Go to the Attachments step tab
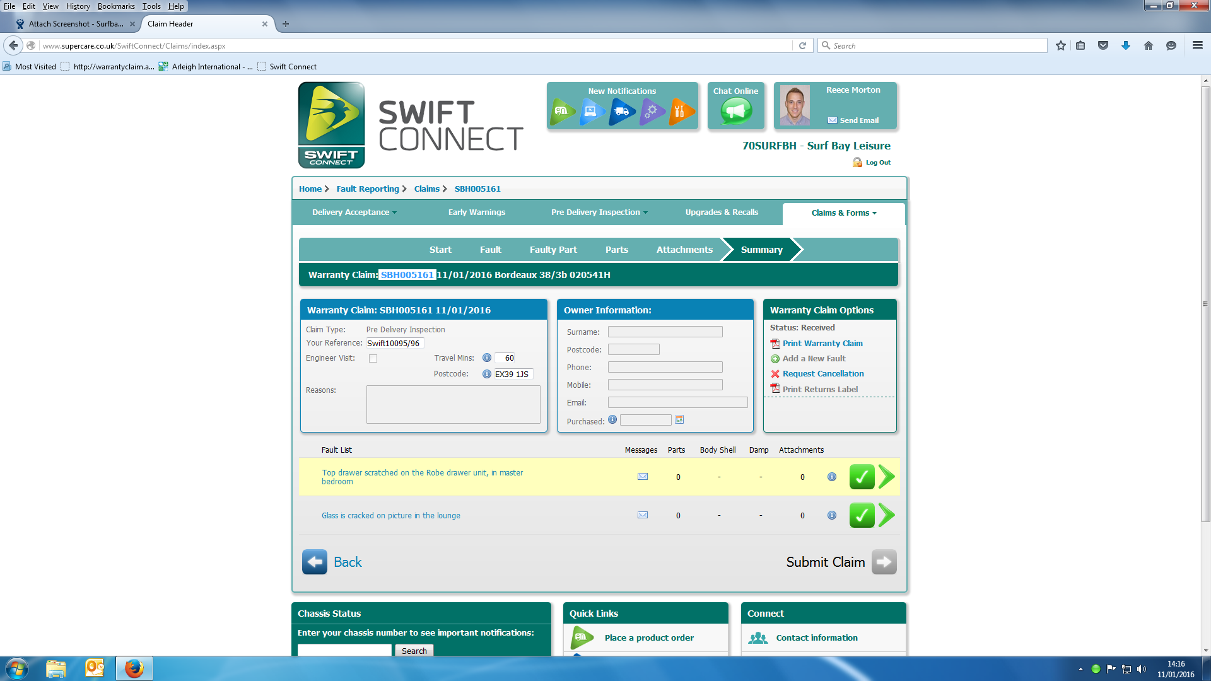Image resolution: width=1211 pixels, height=681 pixels. point(684,250)
